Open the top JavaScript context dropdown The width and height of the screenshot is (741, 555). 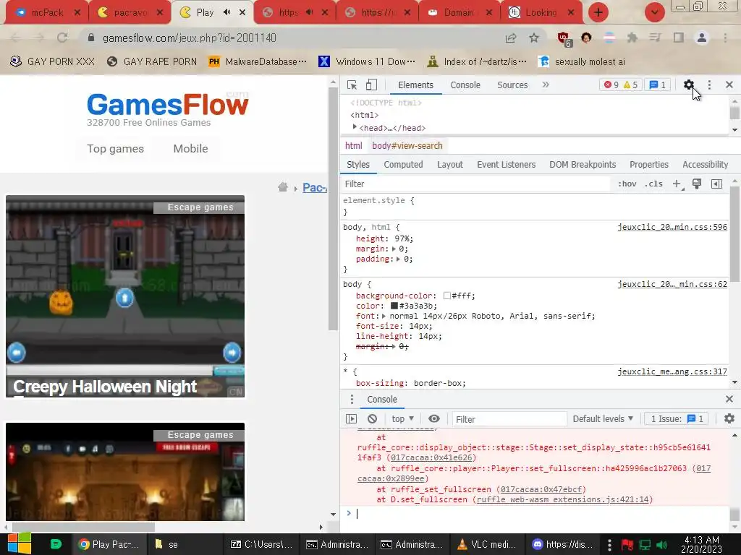(x=402, y=418)
